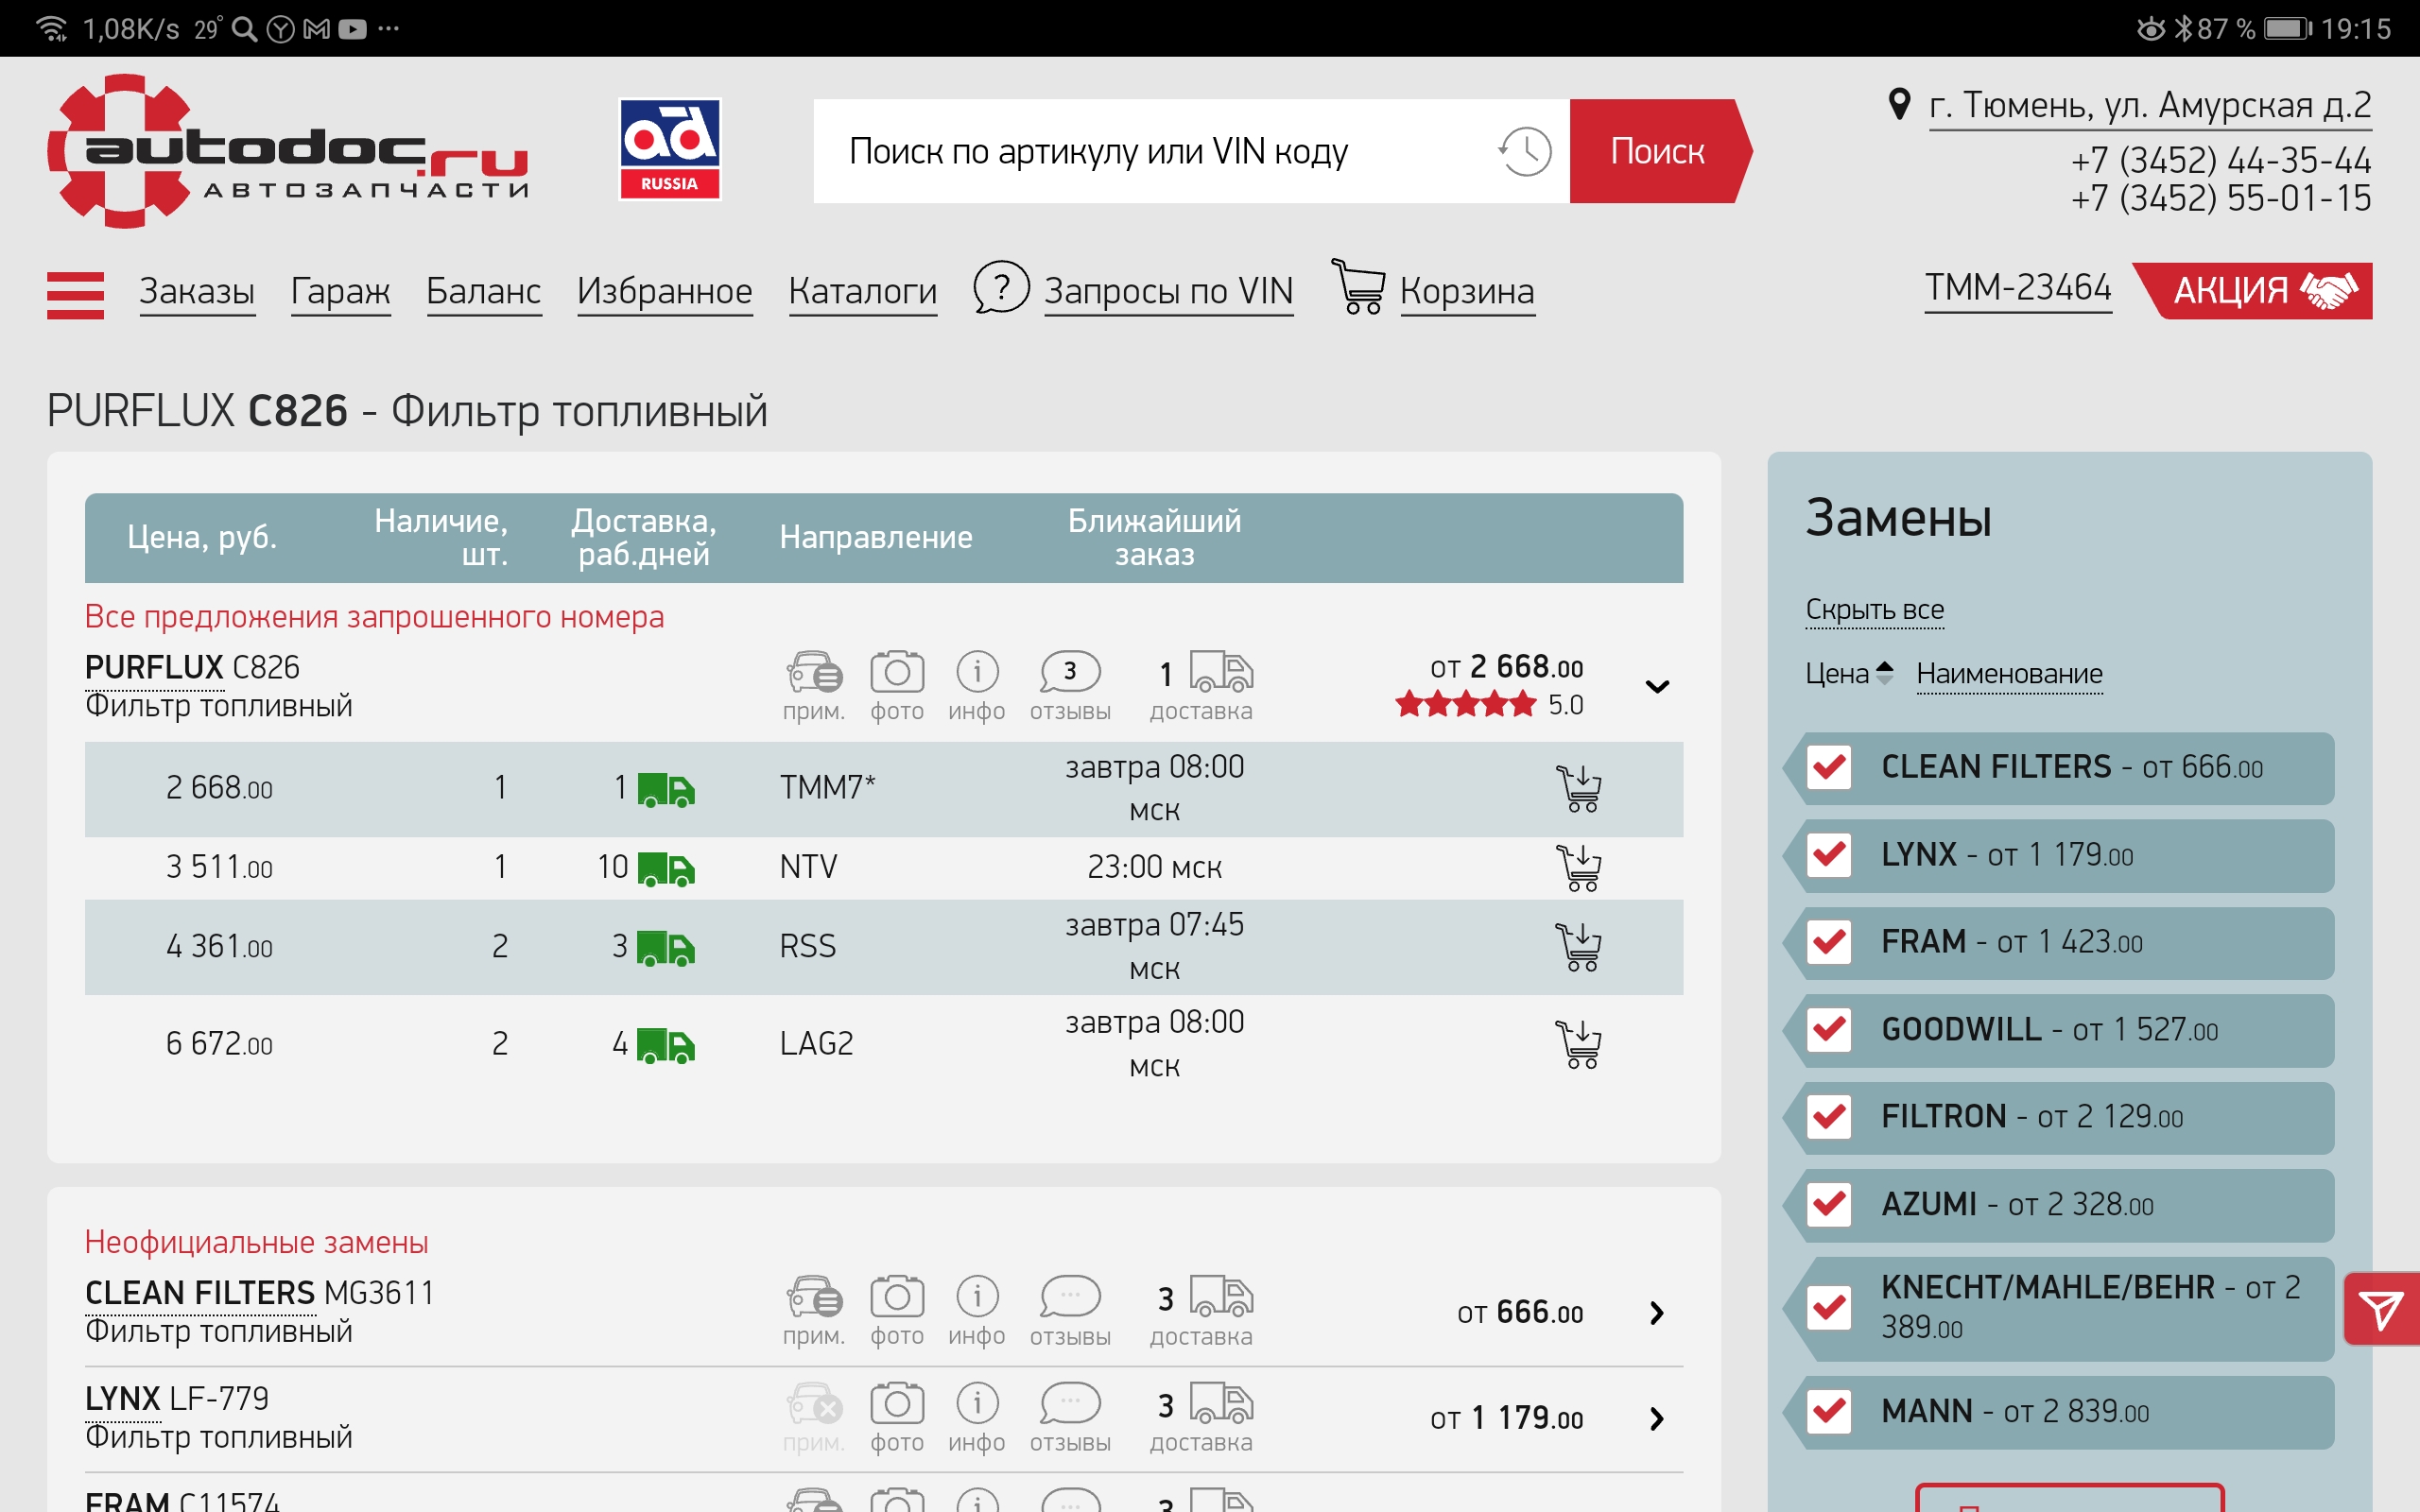Screen dimensions: 2420x1512
Task: Open Избранное menu item
Action: tap(665, 291)
